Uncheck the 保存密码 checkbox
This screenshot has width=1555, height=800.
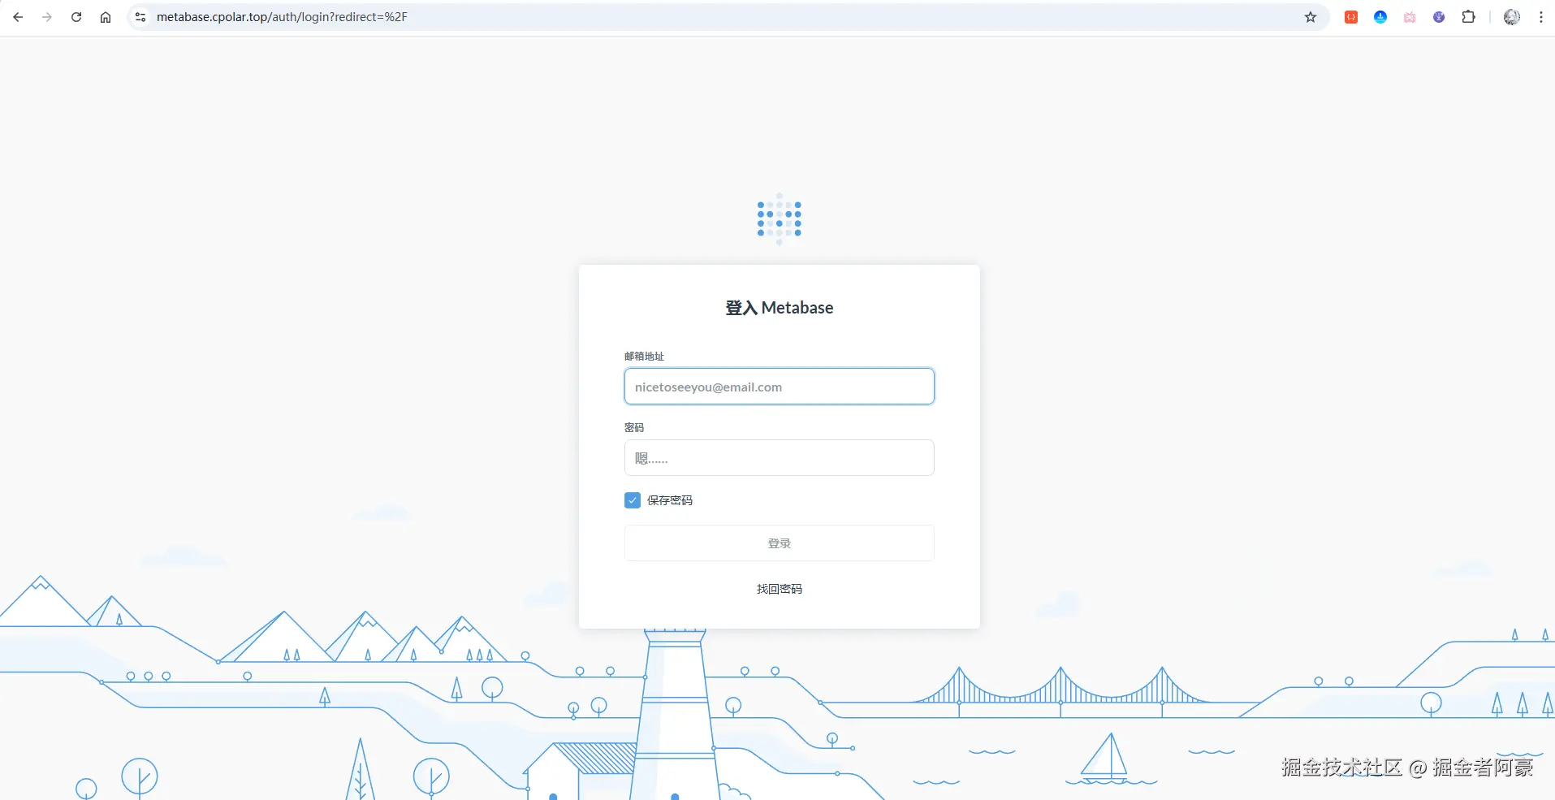point(633,500)
